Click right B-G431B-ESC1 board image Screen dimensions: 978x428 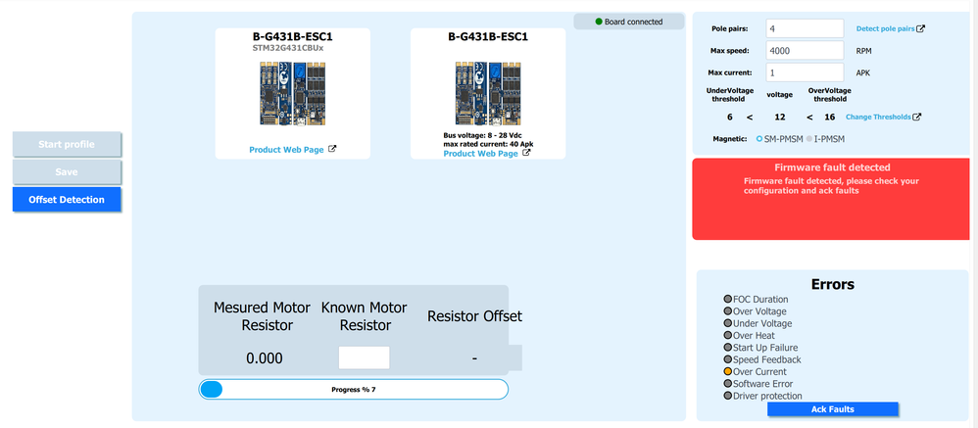click(x=488, y=93)
